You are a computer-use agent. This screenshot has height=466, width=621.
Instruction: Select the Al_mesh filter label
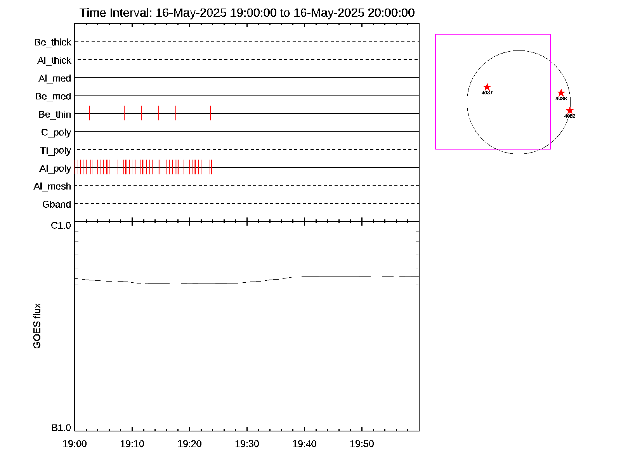pos(52,186)
